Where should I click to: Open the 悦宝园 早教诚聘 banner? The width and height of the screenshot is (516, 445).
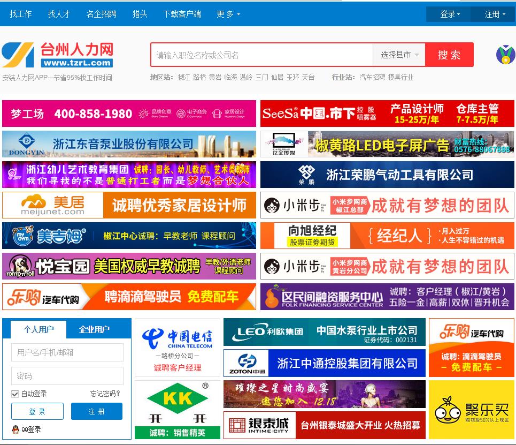[x=129, y=266]
